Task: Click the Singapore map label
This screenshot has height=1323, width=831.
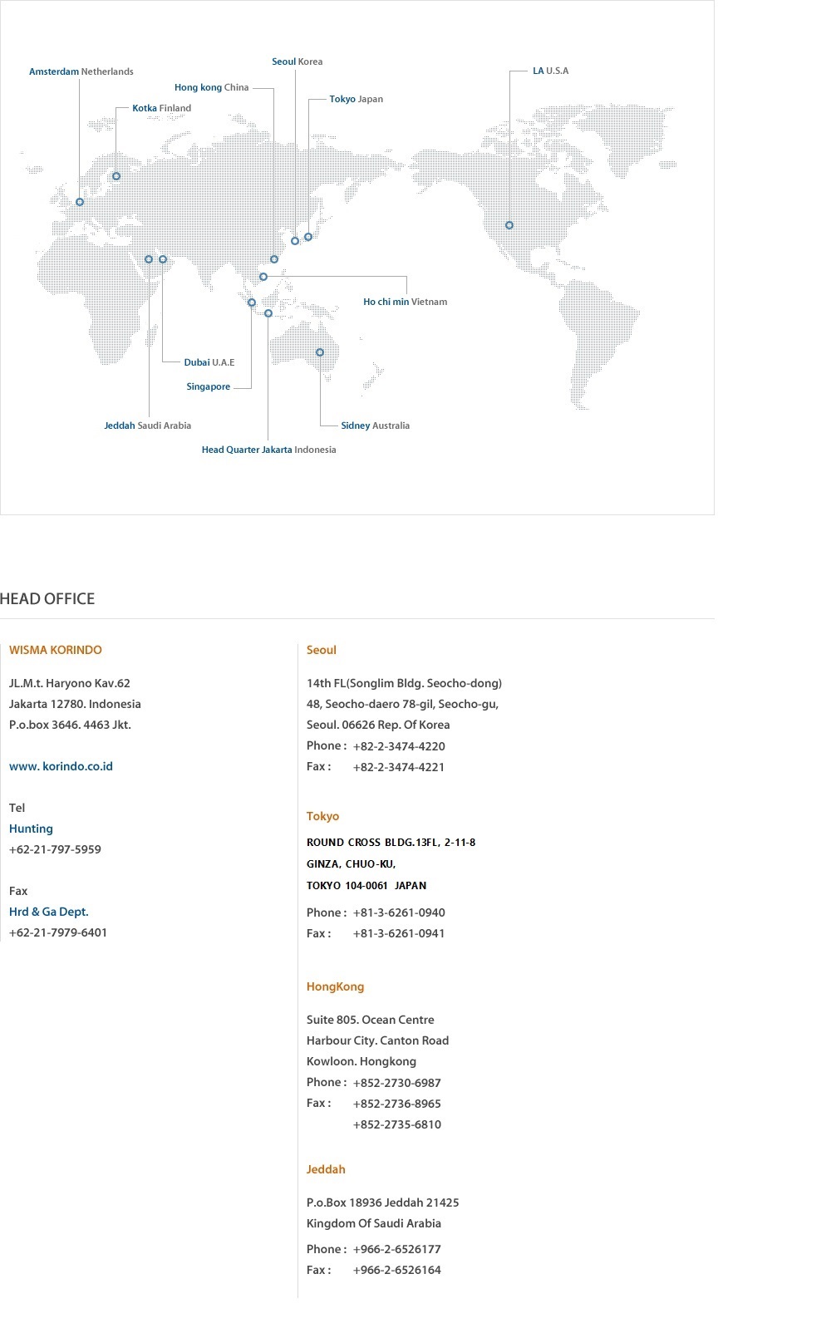Action: pos(209,386)
